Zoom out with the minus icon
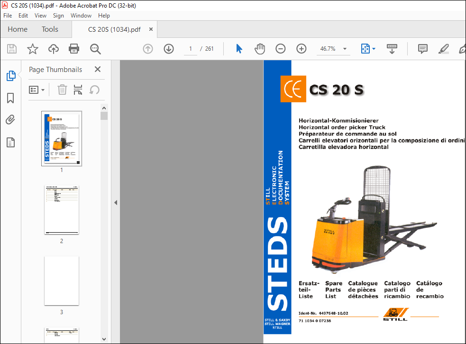 (281, 49)
